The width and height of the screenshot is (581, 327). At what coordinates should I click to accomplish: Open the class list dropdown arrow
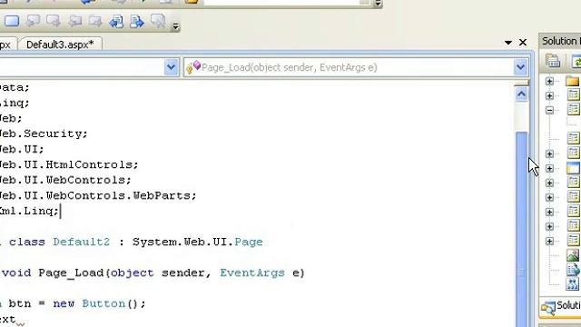[171, 67]
